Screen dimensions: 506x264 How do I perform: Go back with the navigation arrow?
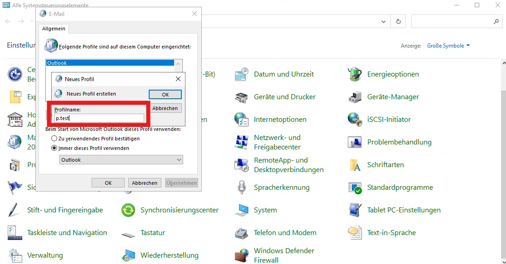click(x=8, y=21)
